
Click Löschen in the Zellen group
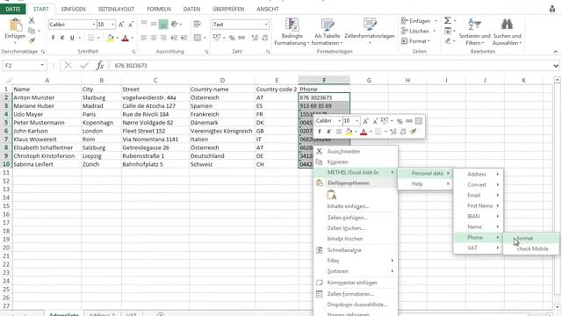point(415,32)
